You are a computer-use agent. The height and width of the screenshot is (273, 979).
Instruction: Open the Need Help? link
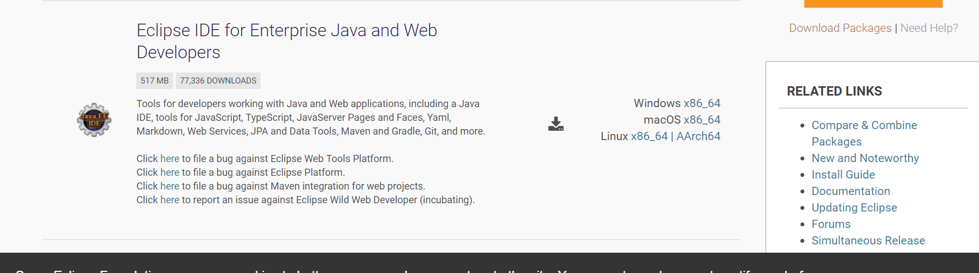pos(929,28)
